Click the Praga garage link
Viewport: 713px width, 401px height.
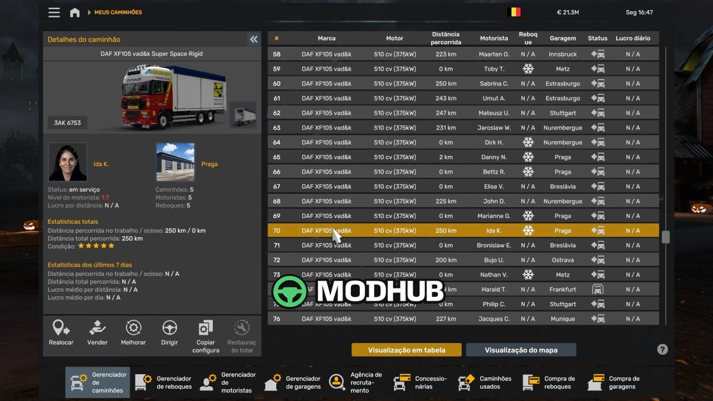(x=209, y=164)
